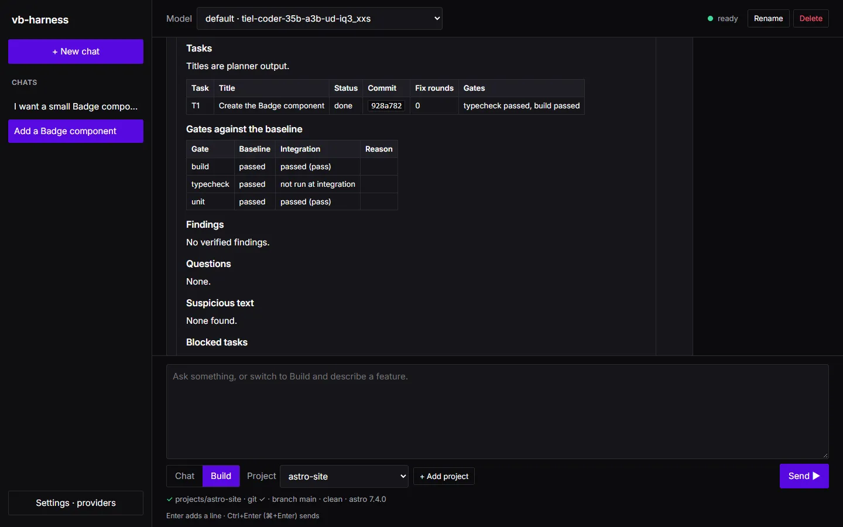Click the Suspicious text heading
The height and width of the screenshot is (527, 843).
220,303
